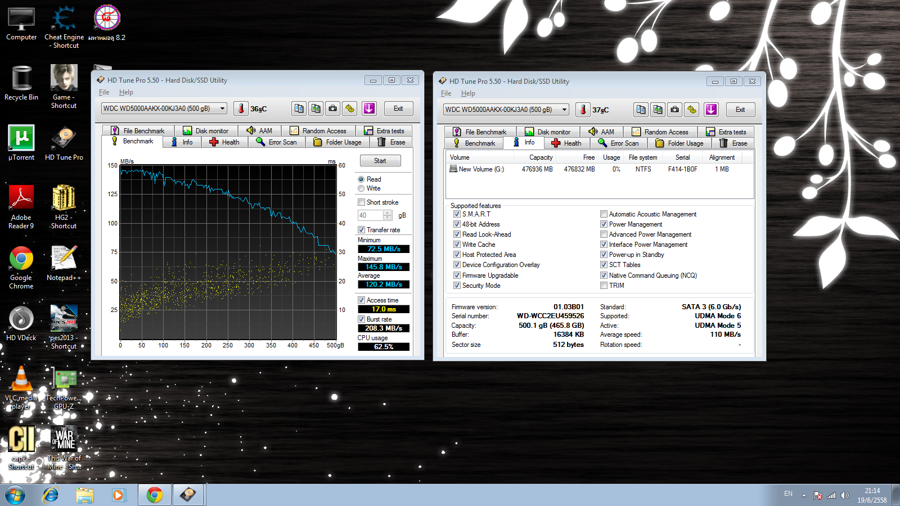The width and height of the screenshot is (900, 506).
Task: Uncheck the Burst rate checkbox
Action: click(362, 319)
